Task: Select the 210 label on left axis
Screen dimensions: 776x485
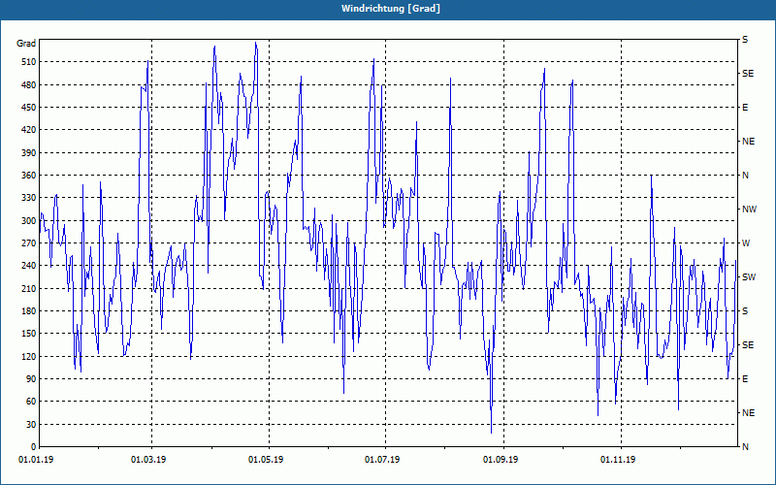Action: [x=28, y=288]
